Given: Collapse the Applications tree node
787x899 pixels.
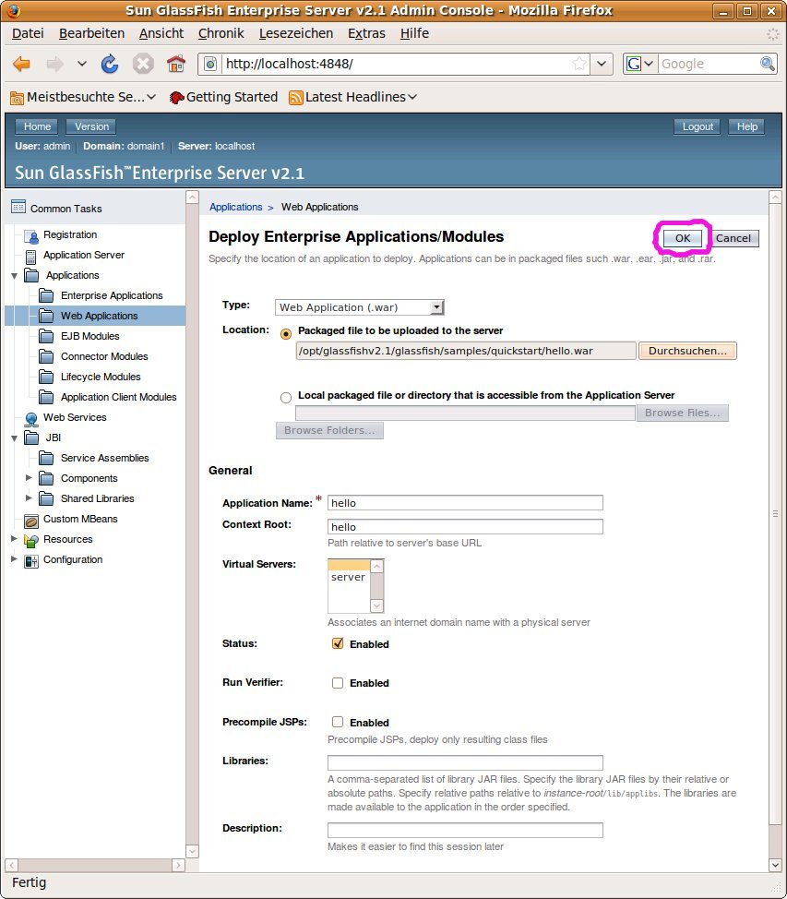Looking at the screenshot, I should tap(14, 276).
